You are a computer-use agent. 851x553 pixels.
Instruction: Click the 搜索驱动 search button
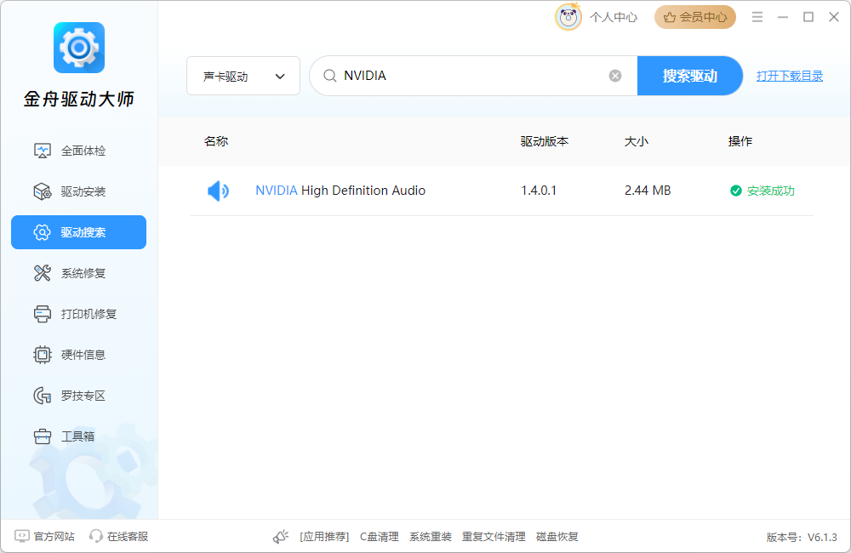tap(690, 76)
